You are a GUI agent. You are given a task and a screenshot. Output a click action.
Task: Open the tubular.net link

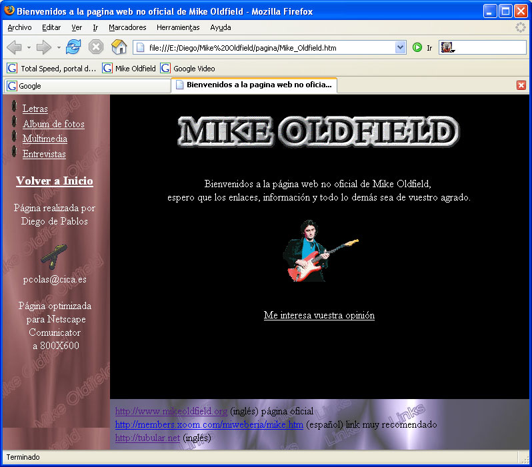(x=147, y=438)
